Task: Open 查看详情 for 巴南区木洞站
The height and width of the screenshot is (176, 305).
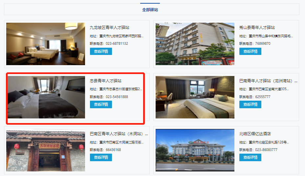Action: (x=101, y=158)
